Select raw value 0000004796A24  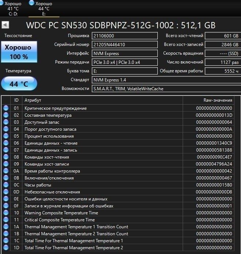click(214, 164)
